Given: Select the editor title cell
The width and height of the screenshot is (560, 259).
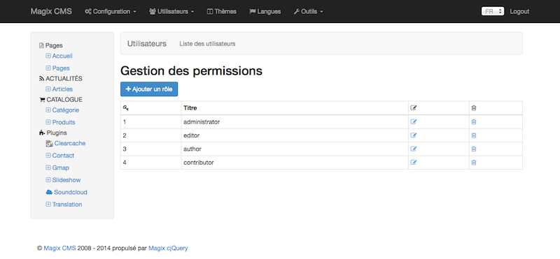Looking at the screenshot, I should [x=295, y=135].
